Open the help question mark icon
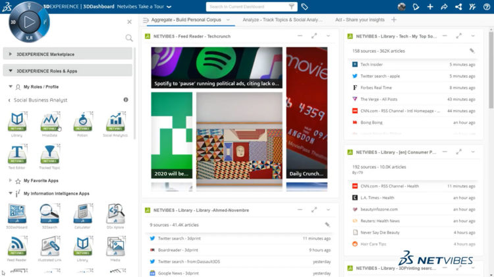 [x=486, y=7]
